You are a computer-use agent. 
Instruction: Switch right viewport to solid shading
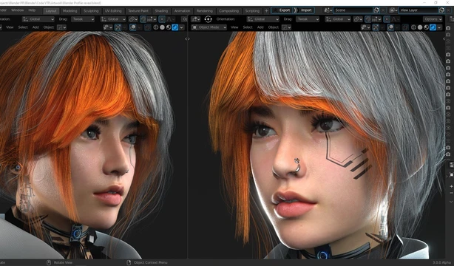(x=420, y=27)
